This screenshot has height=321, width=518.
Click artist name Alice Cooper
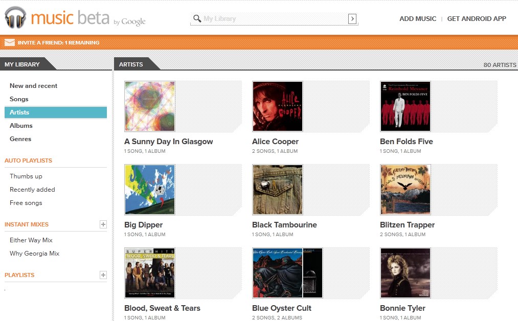tap(275, 142)
